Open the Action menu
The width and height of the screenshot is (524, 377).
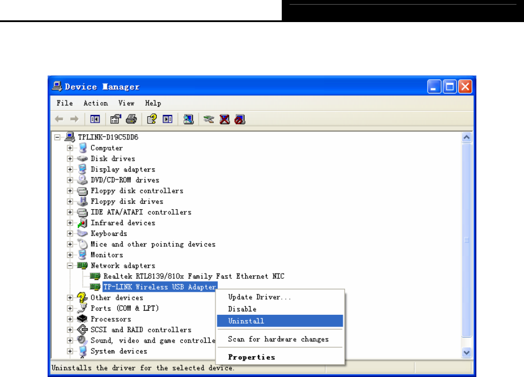click(x=96, y=103)
